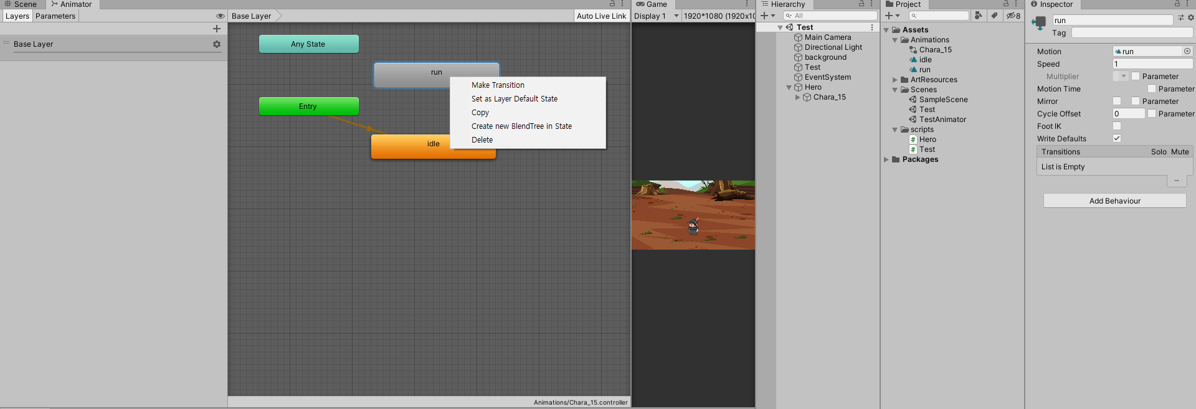Click the Any State node

point(308,44)
